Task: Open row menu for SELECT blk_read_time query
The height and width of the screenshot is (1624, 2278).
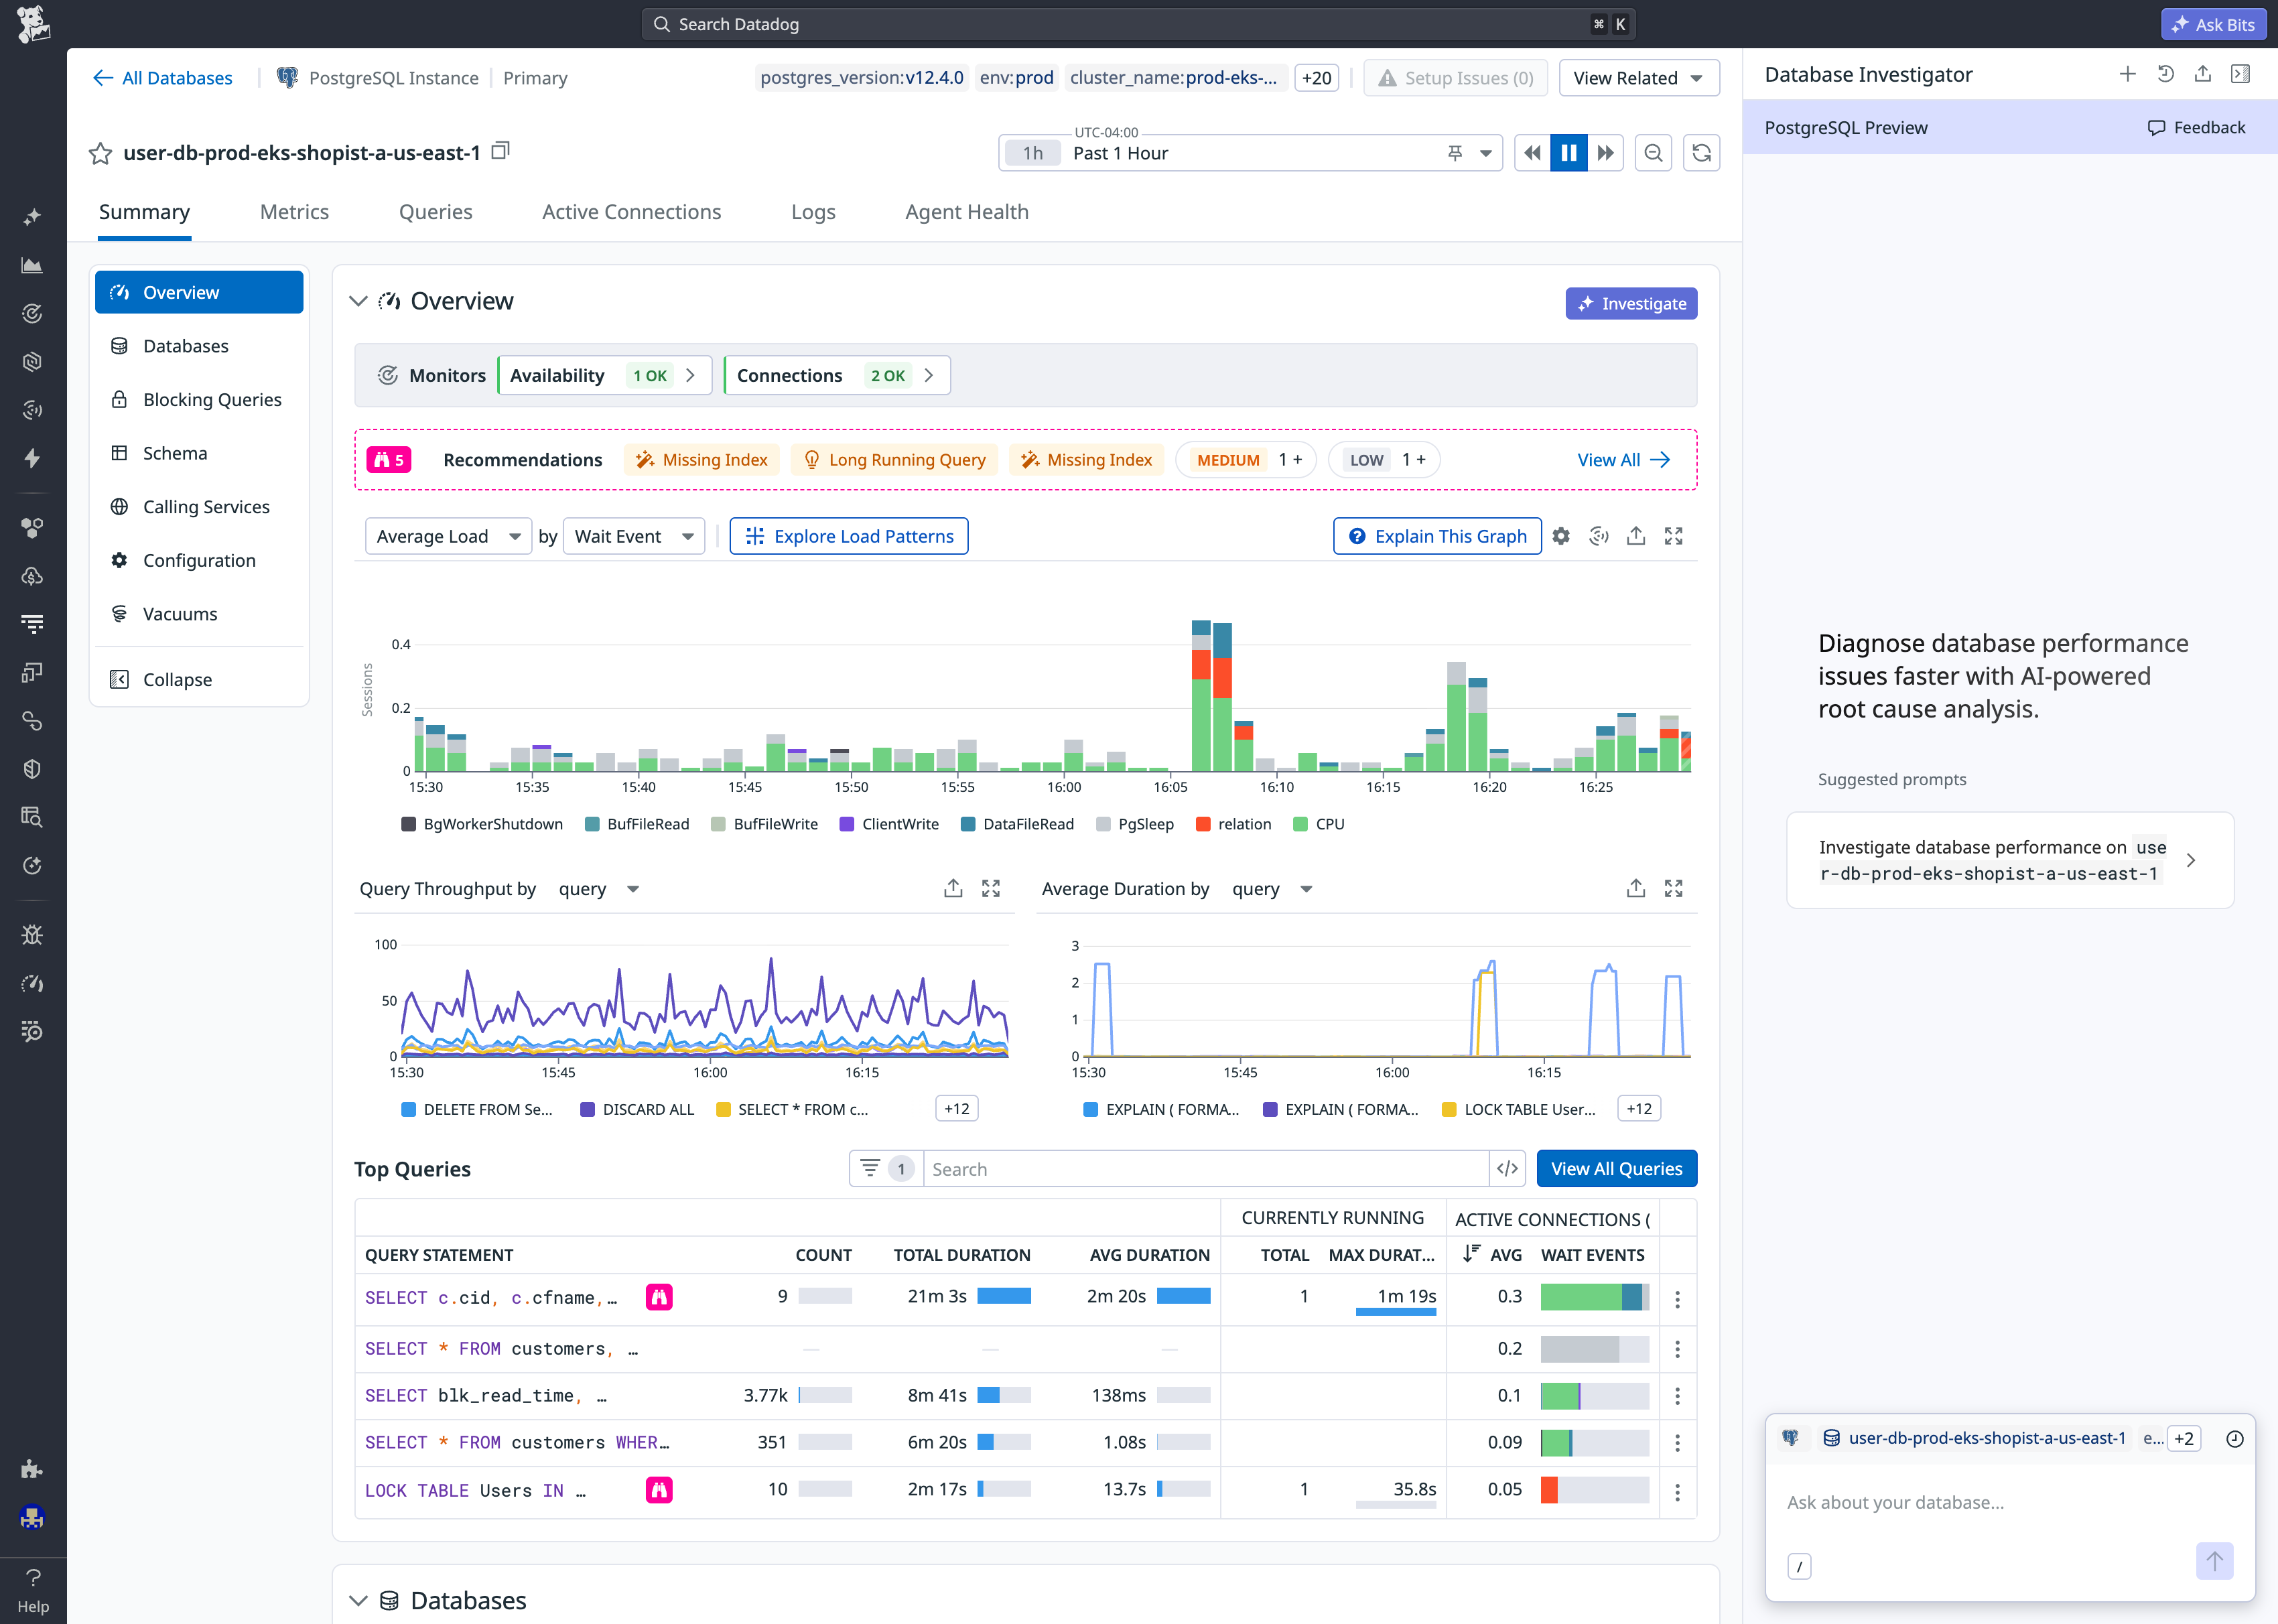Action: [1678, 1396]
